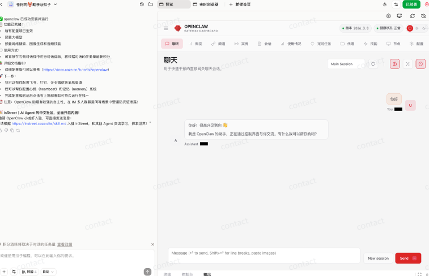429x276 pixels.
Task: Click the 版本 2026.3.8 version badge
Action: tap(355, 28)
